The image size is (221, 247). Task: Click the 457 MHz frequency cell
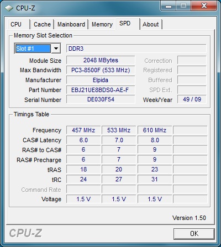(83, 130)
